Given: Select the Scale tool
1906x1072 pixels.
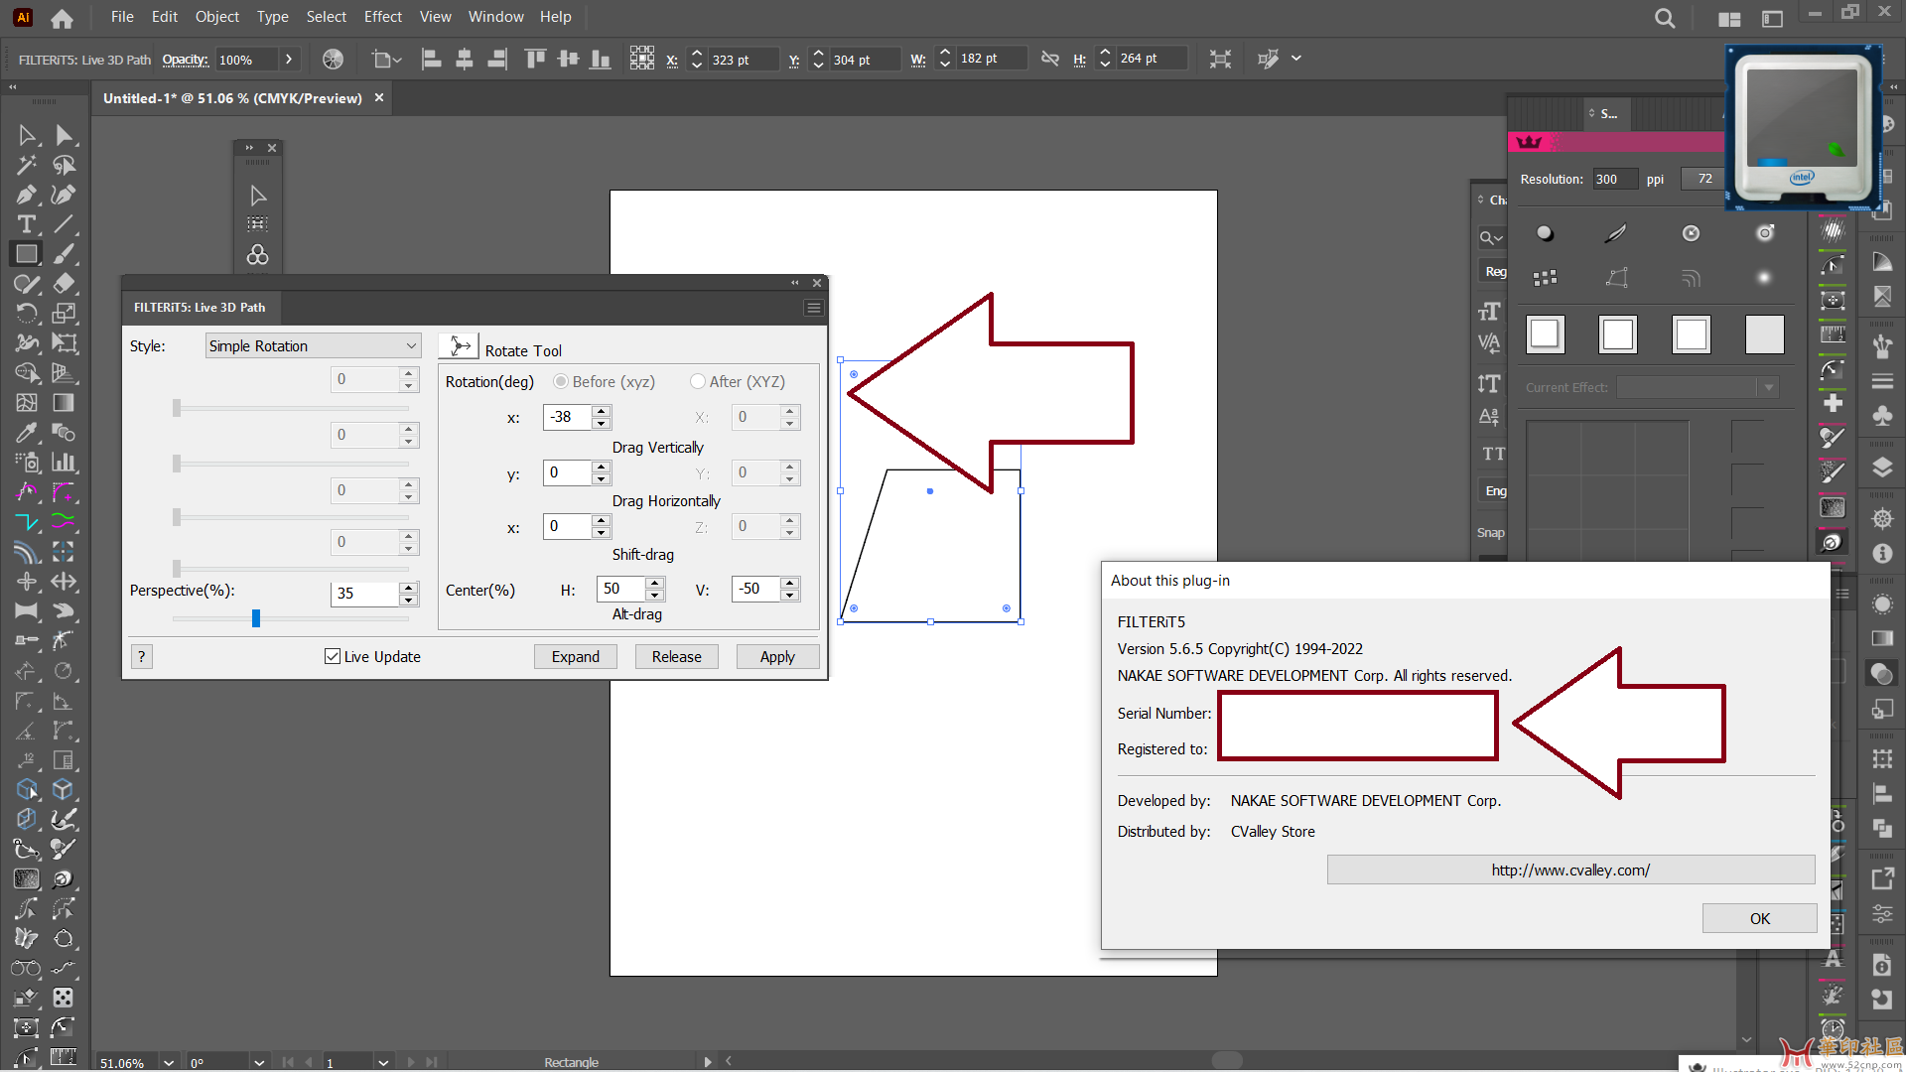Looking at the screenshot, I should 64,314.
